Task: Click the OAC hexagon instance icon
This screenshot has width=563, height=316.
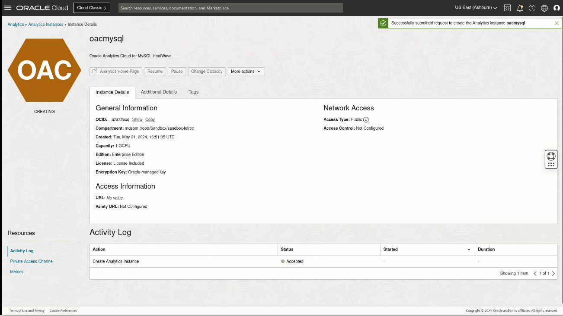Action: click(44, 70)
